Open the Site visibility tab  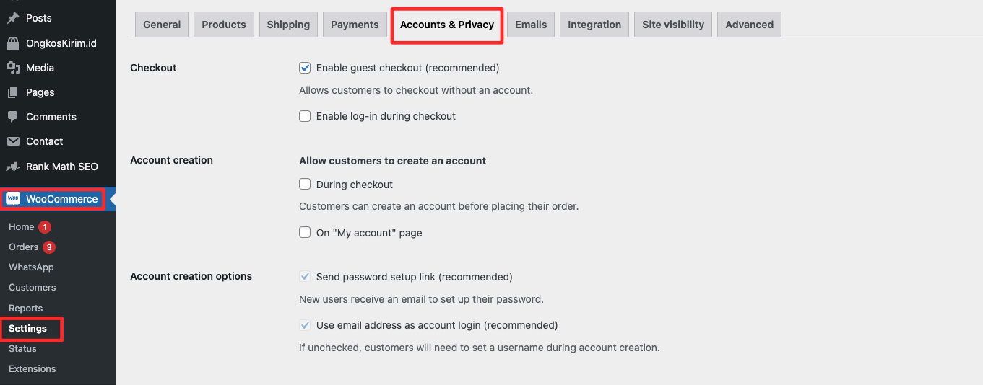click(673, 25)
